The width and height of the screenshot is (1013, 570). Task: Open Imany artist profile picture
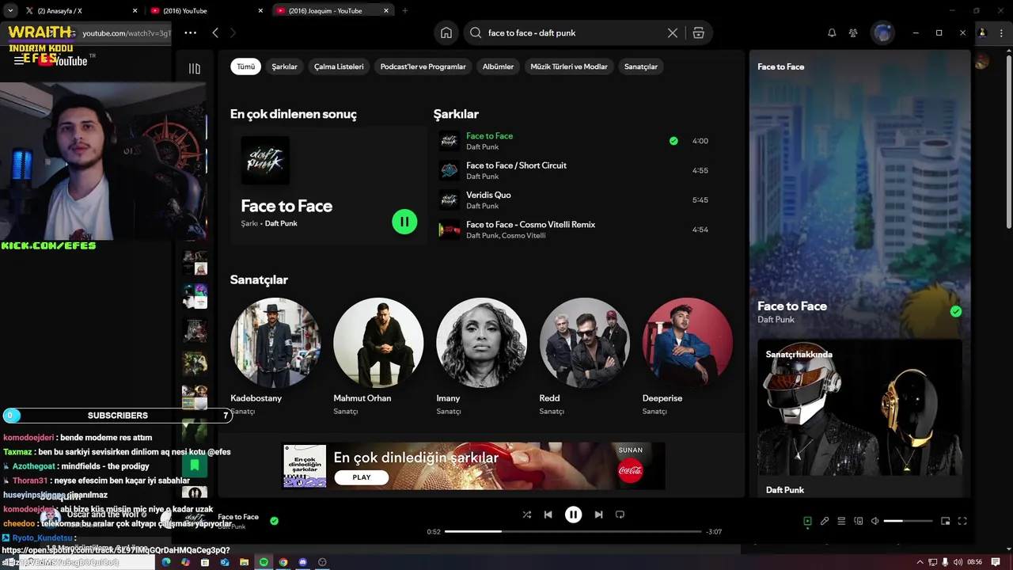[x=481, y=343]
